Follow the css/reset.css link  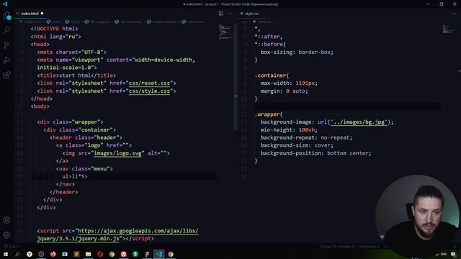pos(149,83)
